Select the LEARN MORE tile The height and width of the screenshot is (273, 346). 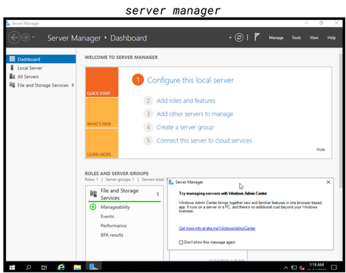pyautogui.click(x=102, y=143)
